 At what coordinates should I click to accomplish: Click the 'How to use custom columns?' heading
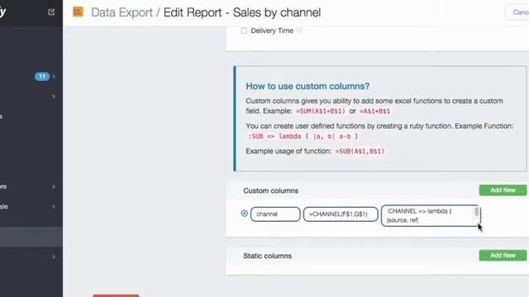(x=307, y=86)
